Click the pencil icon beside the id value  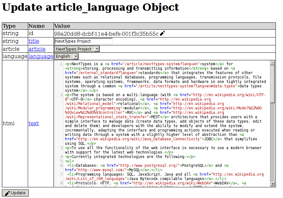tap(162, 34)
